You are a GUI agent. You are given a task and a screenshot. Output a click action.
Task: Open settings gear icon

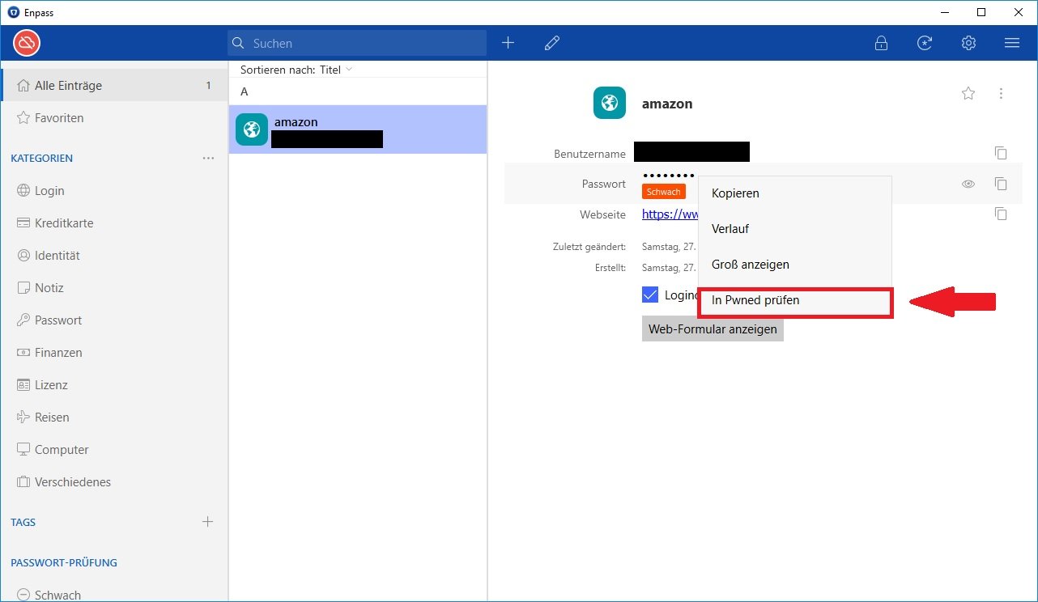(968, 43)
